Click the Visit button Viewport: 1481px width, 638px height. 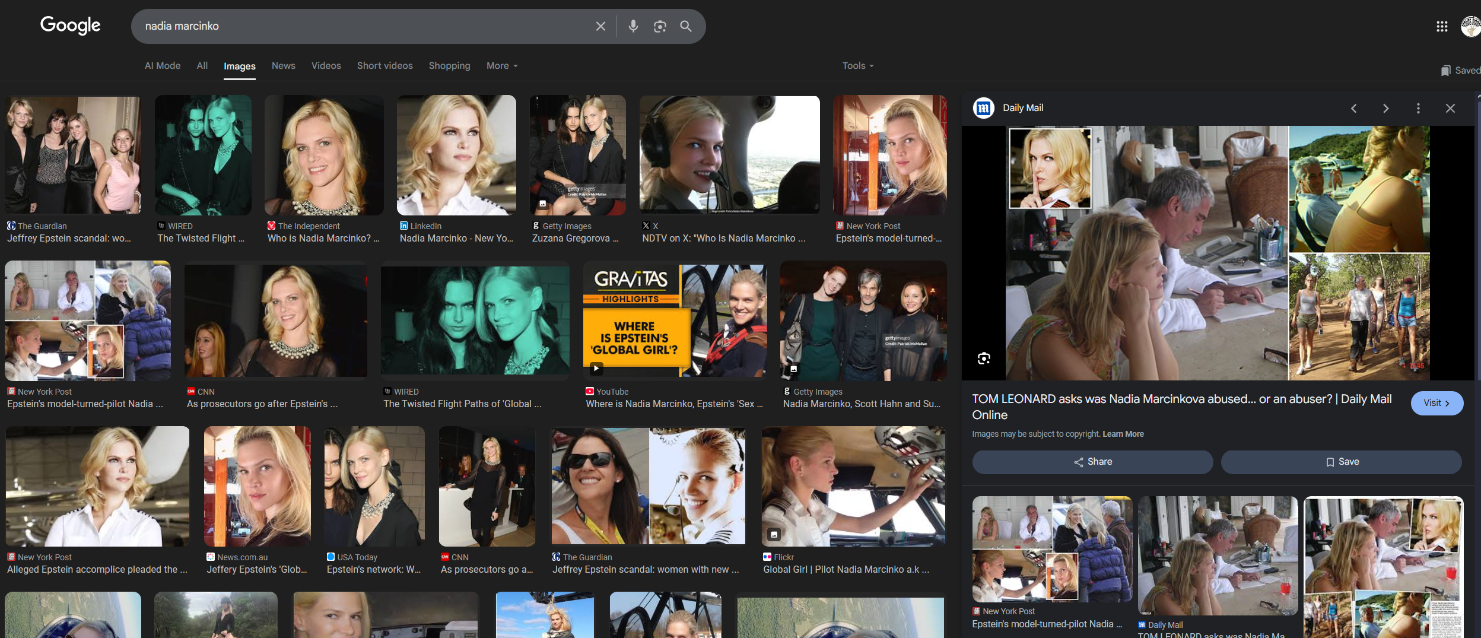click(1437, 403)
